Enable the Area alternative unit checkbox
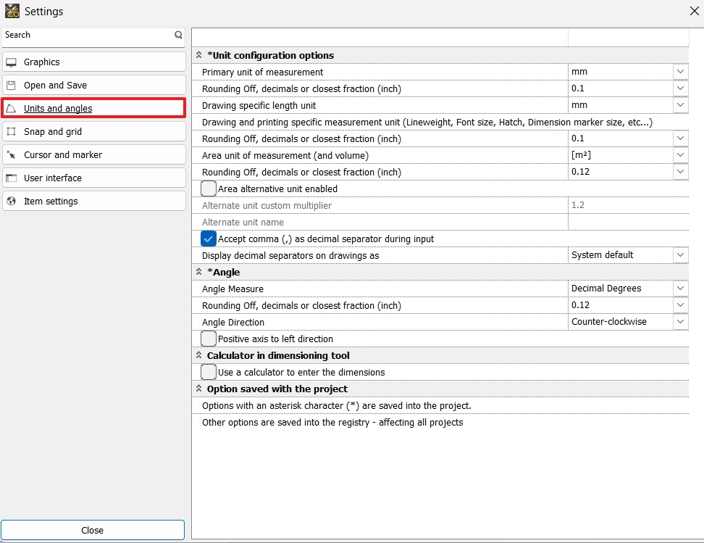Image resolution: width=704 pixels, height=543 pixels. pyautogui.click(x=209, y=188)
